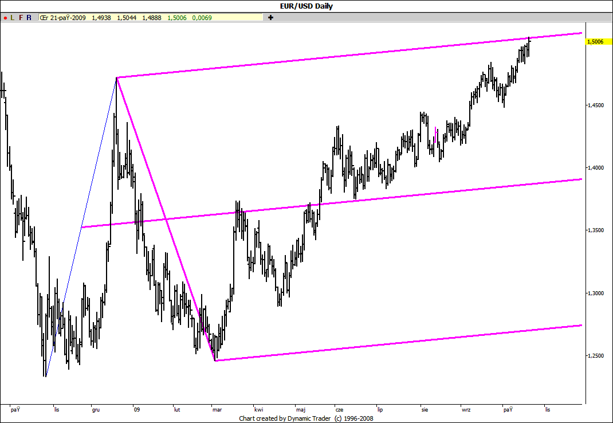Viewport: 613px width, 423px height.
Task: Click the "Chart created by Dynamic Trader" footer text
Action: coord(285,418)
